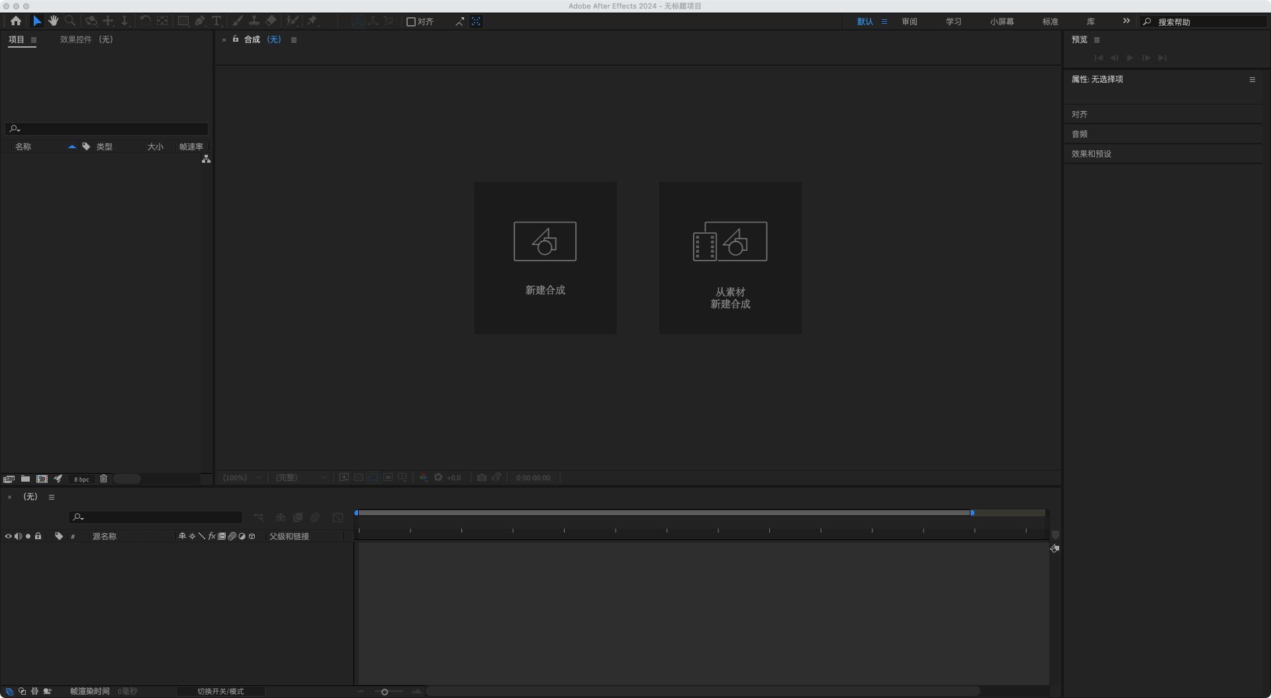Select the Hand tool
The image size is (1271, 698).
click(x=54, y=21)
